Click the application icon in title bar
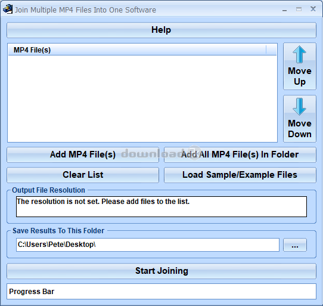The width and height of the screenshot is (323, 306). [x=8, y=10]
